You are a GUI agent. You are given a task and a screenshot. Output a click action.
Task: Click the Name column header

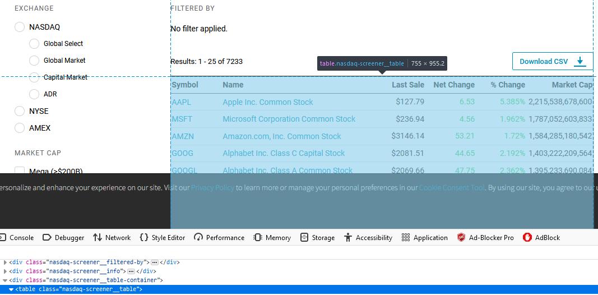click(x=233, y=85)
